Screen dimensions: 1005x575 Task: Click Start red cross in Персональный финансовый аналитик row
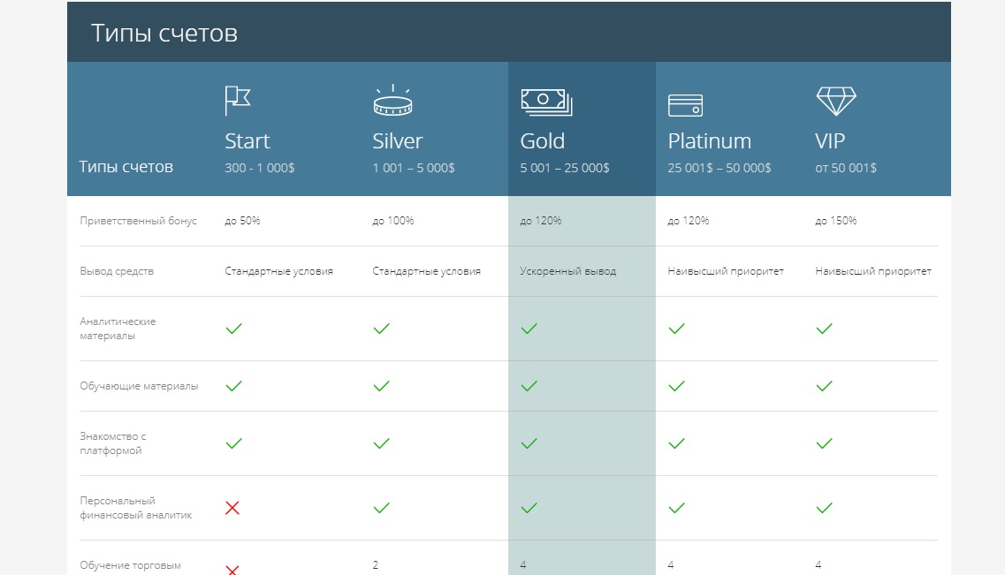point(232,508)
